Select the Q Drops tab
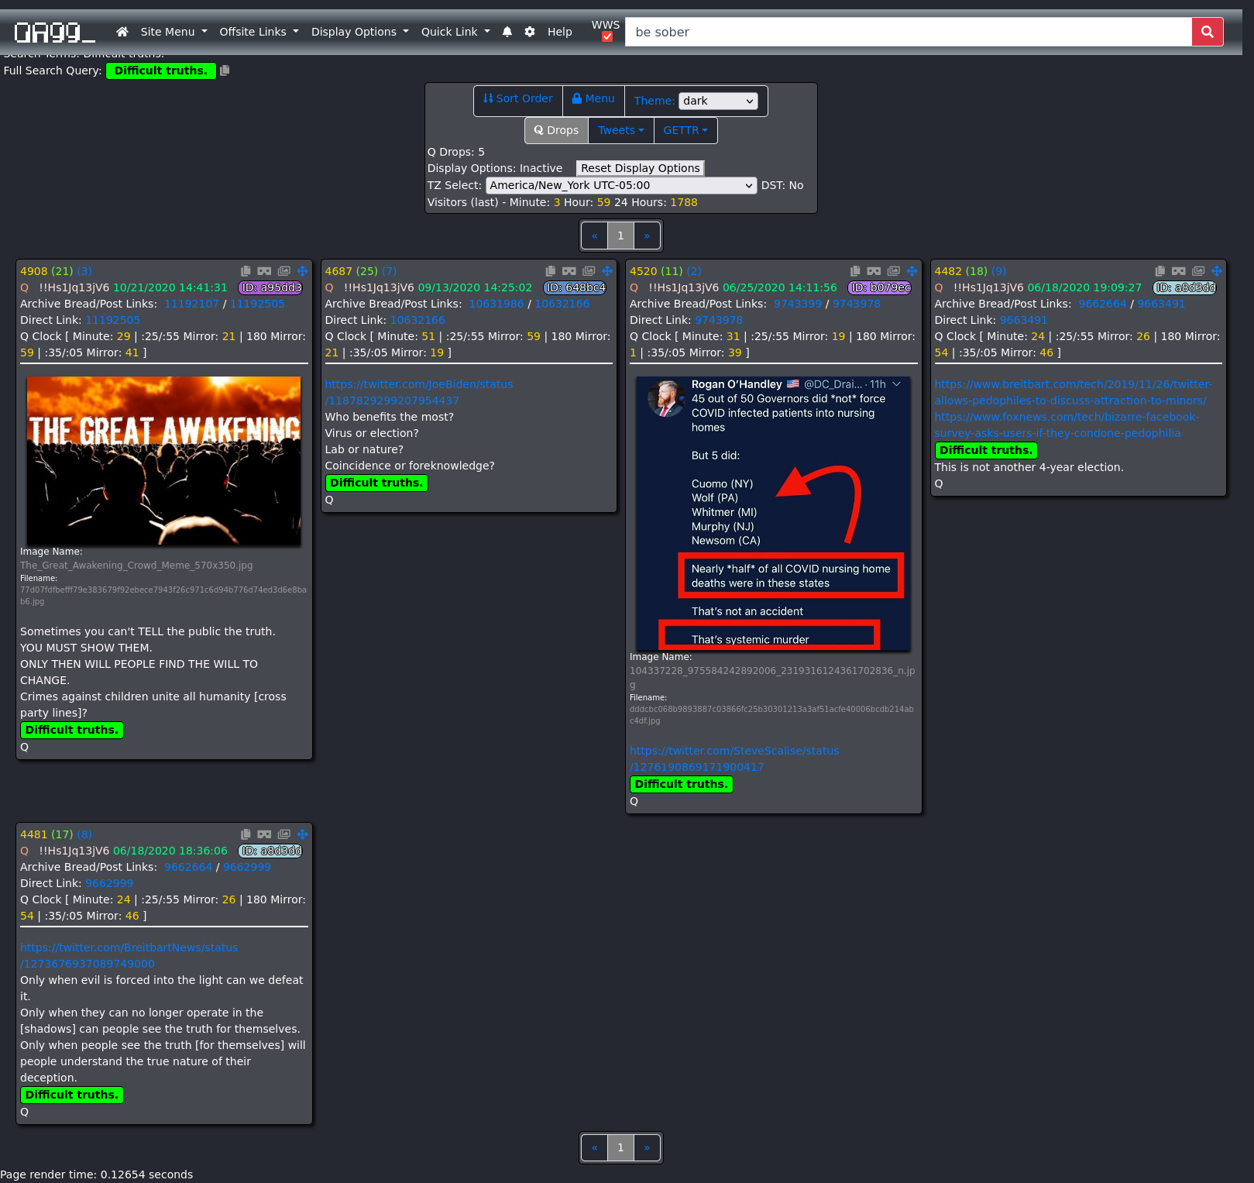This screenshot has height=1183, width=1254. [x=556, y=130]
